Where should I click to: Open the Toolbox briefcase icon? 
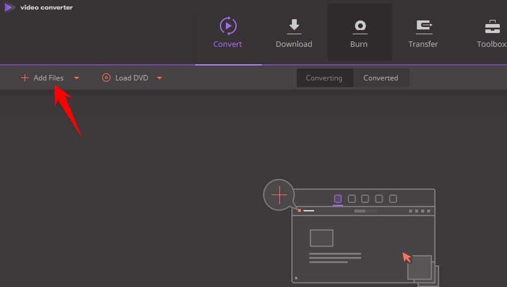(x=493, y=27)
